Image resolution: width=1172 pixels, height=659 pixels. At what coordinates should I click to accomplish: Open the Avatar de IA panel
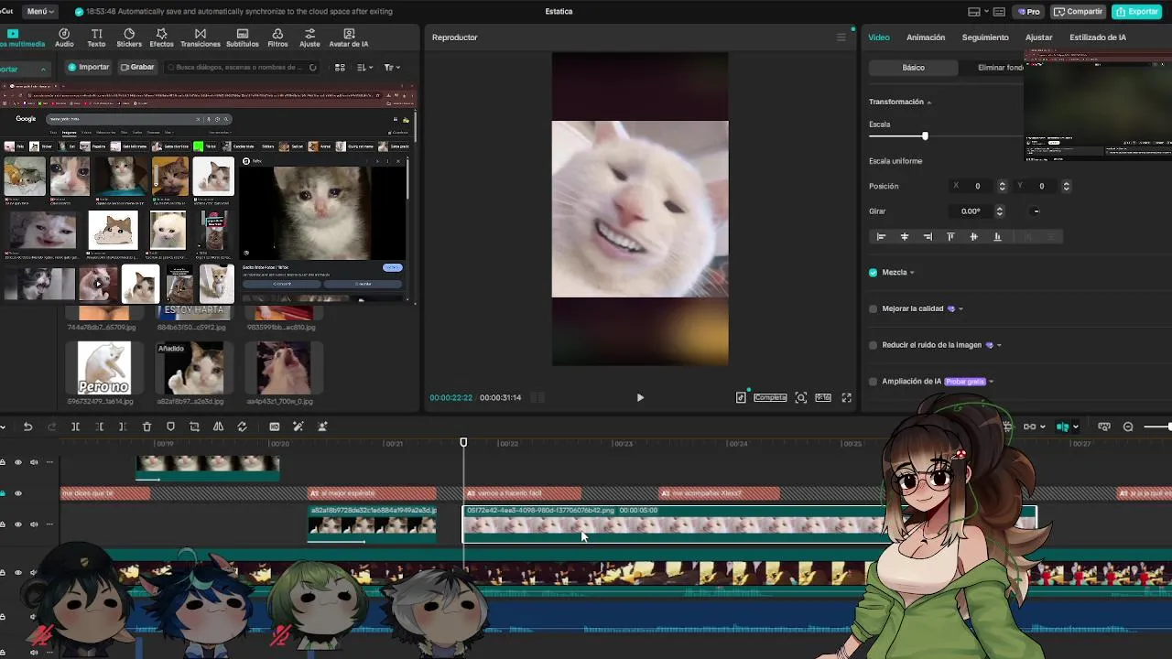coord(349,38)
